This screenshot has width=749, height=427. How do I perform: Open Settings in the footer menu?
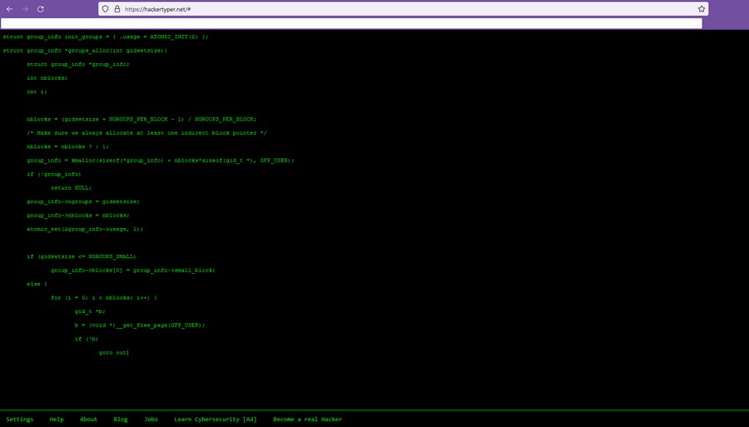(x=20, y=420)
